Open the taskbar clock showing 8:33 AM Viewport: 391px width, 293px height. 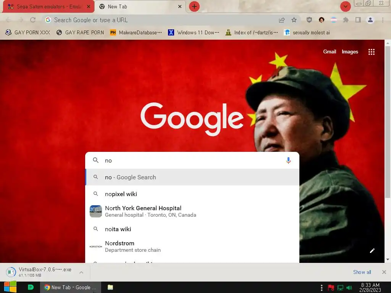click(370, 288)
